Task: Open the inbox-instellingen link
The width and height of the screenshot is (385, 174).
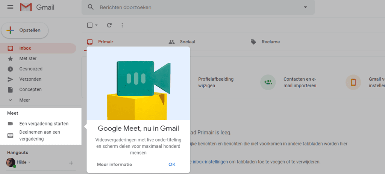Action: [210, 162]
